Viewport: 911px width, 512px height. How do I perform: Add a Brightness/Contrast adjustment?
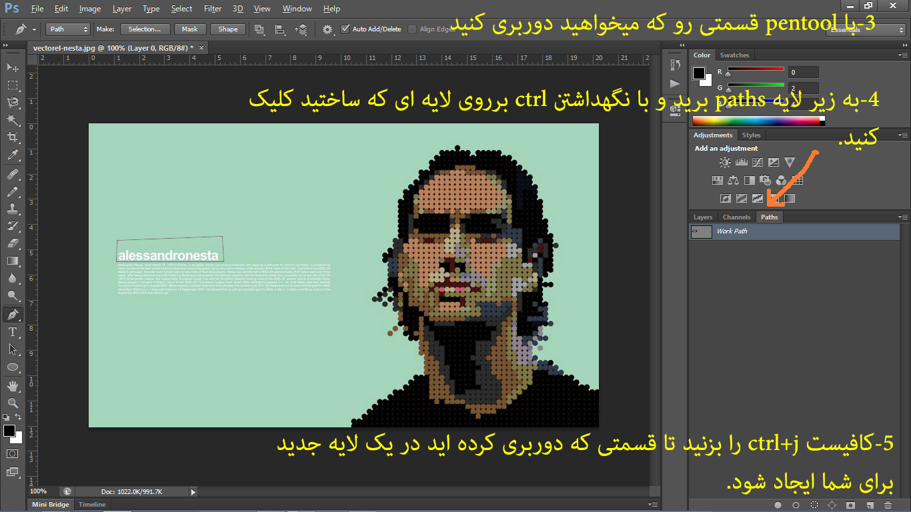click(725, 162)
